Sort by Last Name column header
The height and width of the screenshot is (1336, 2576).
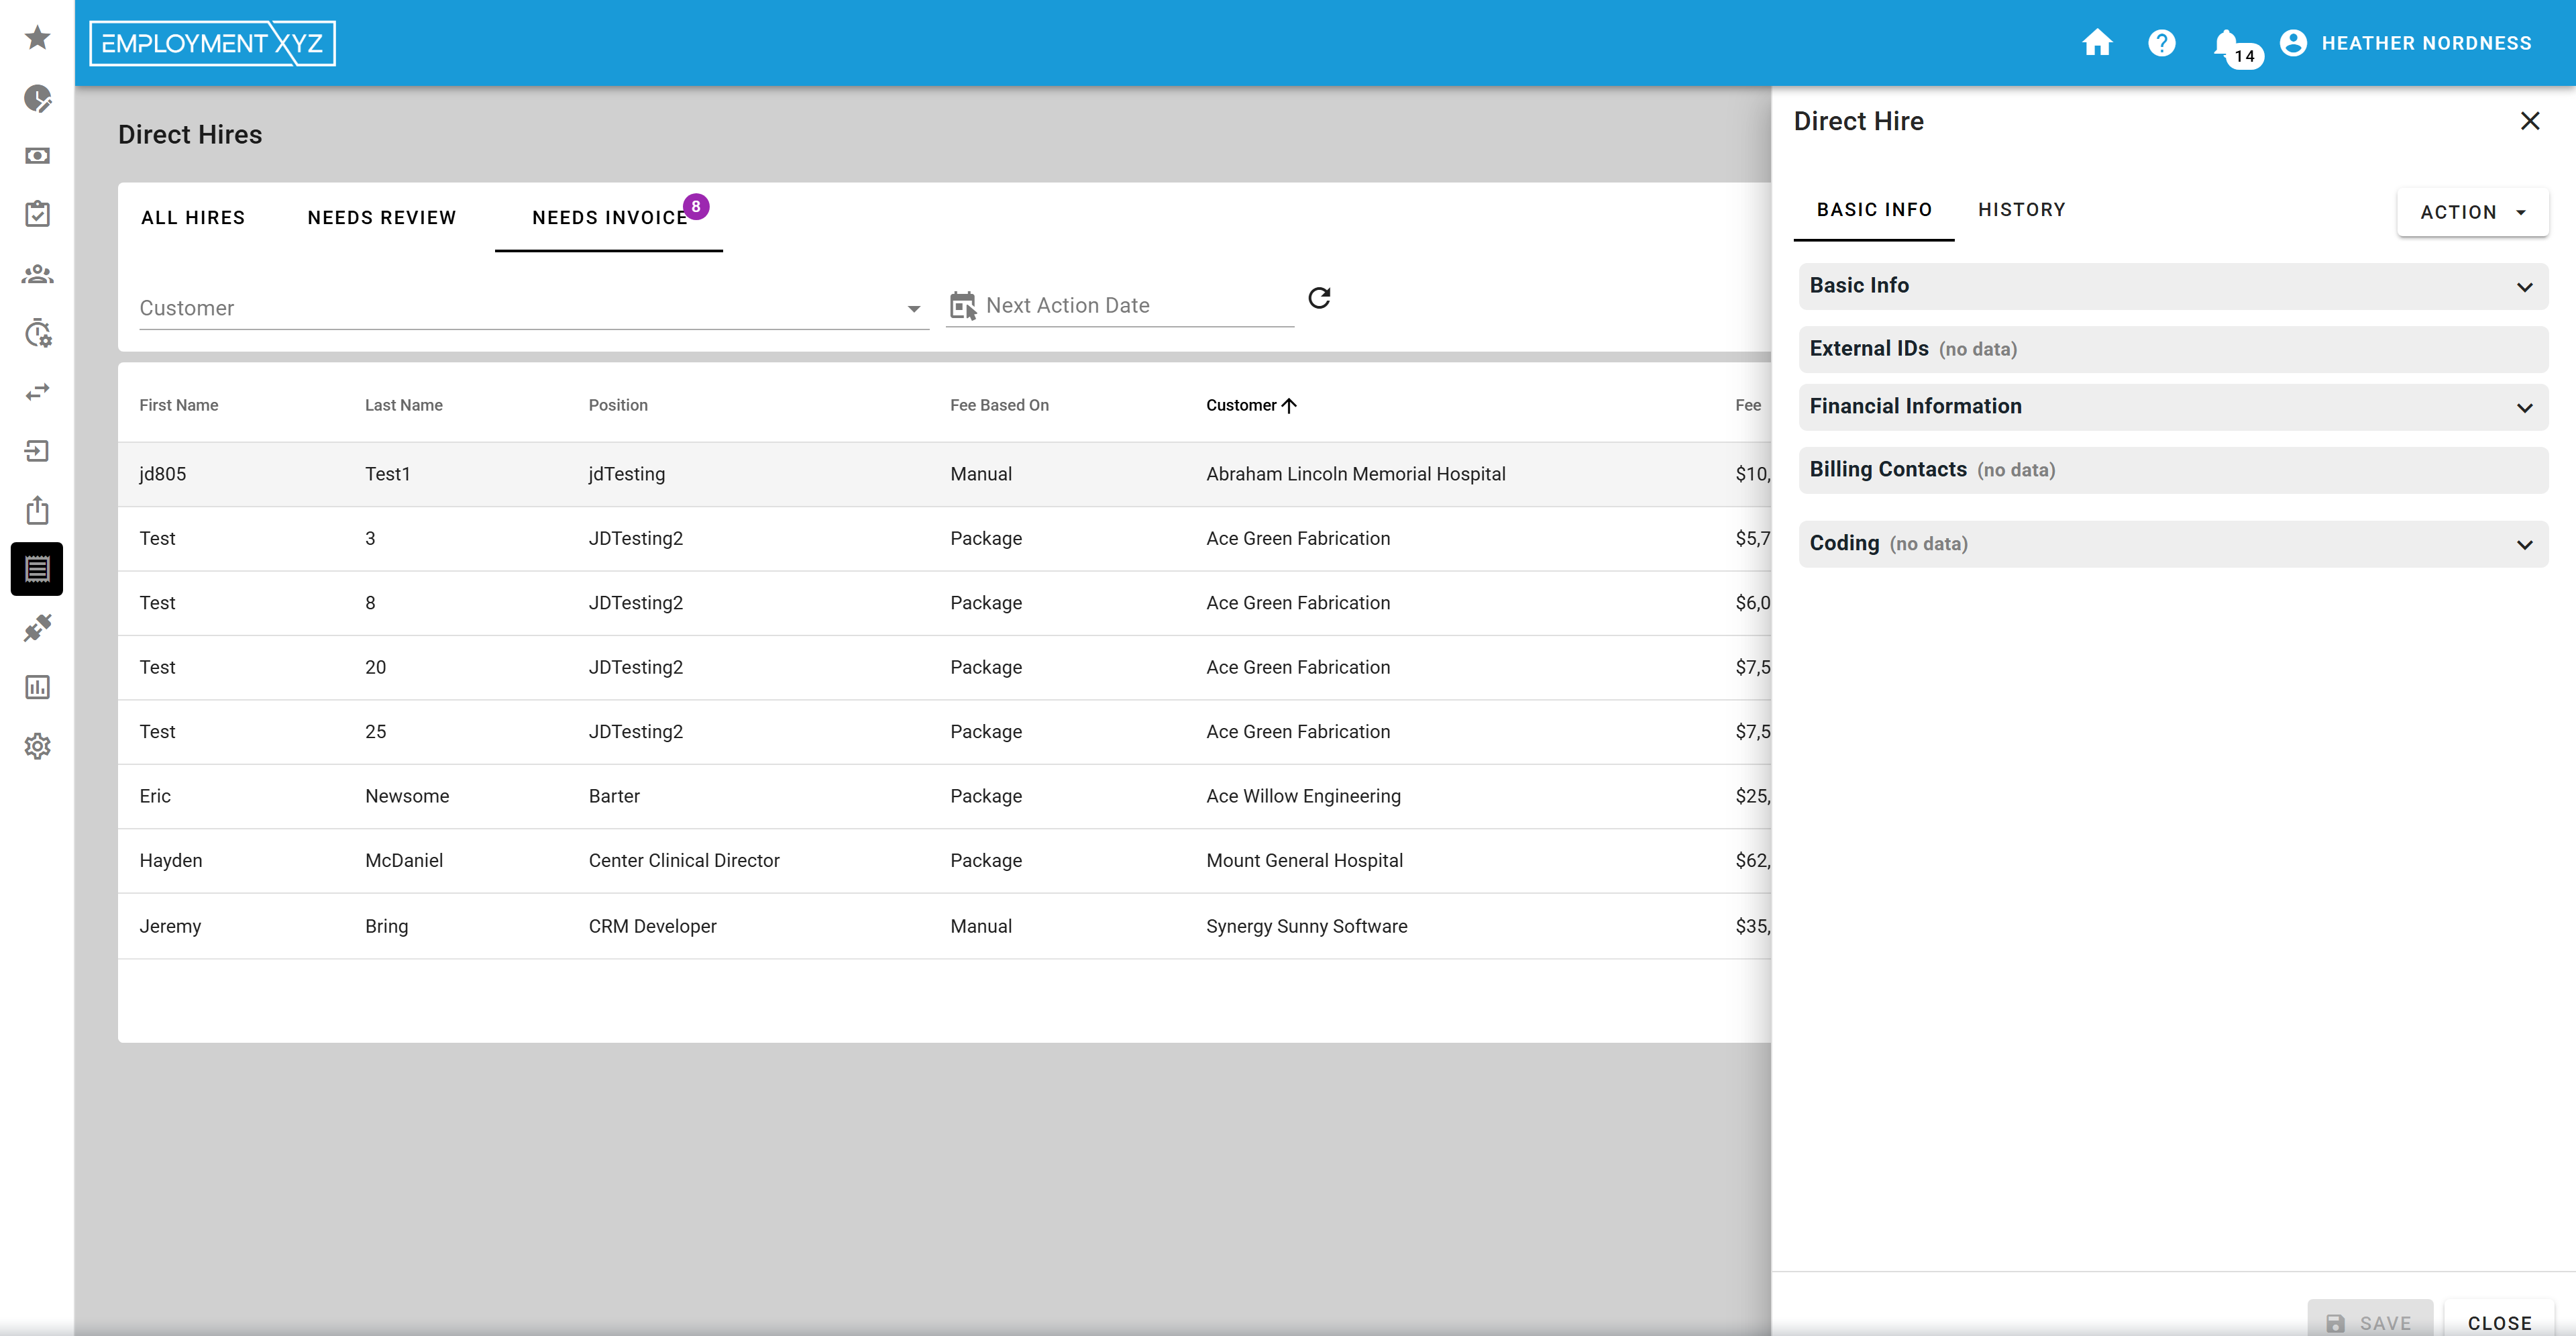point(403,405)
